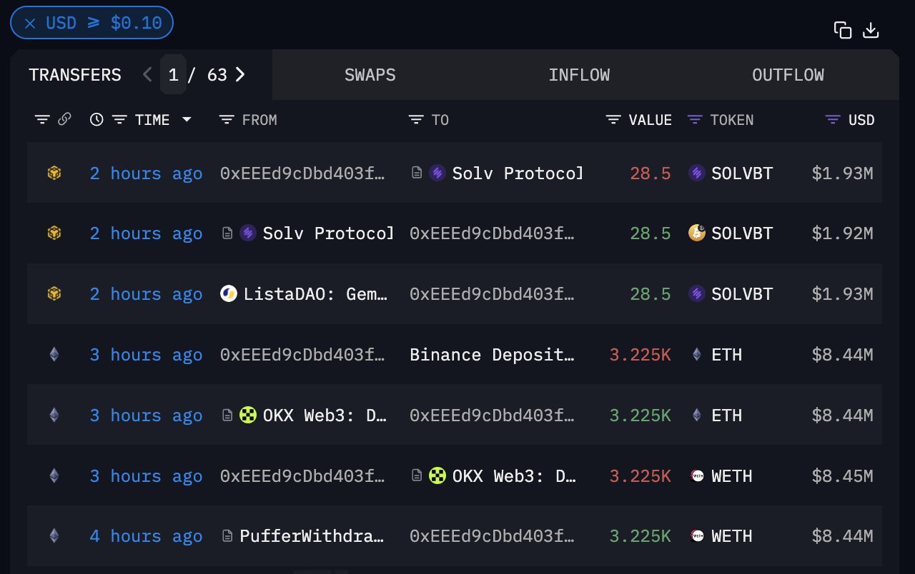Switch to the OUTFLOW tab

pos(788,75)
